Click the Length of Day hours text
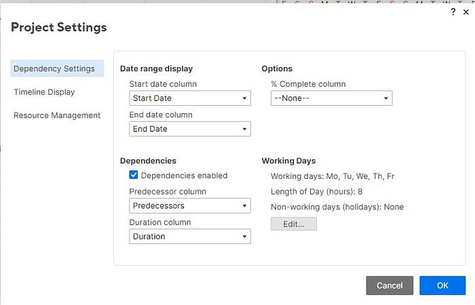Screen dimensions: 475x305 [316, 192]
